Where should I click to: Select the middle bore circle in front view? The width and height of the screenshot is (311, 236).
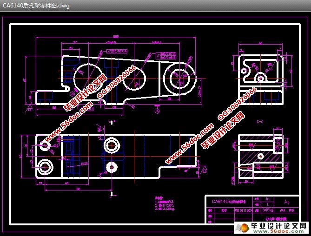(x=136, y=79)
